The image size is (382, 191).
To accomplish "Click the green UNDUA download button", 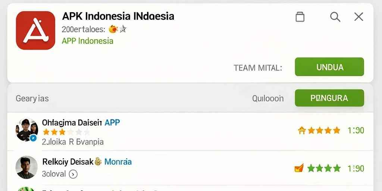I will tap(329, 67).
